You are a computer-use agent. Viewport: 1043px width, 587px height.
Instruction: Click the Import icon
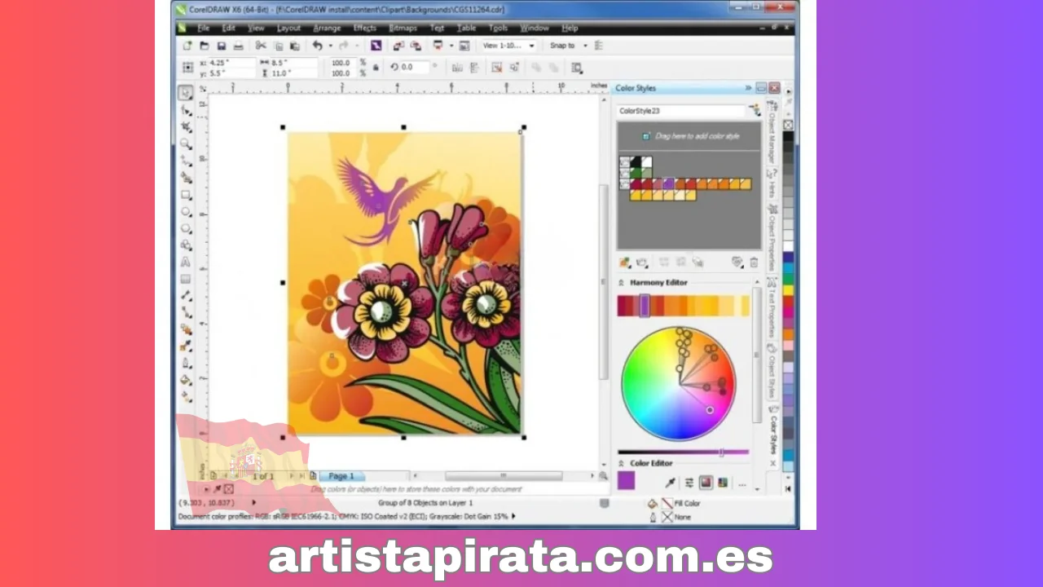click(398, 46)
